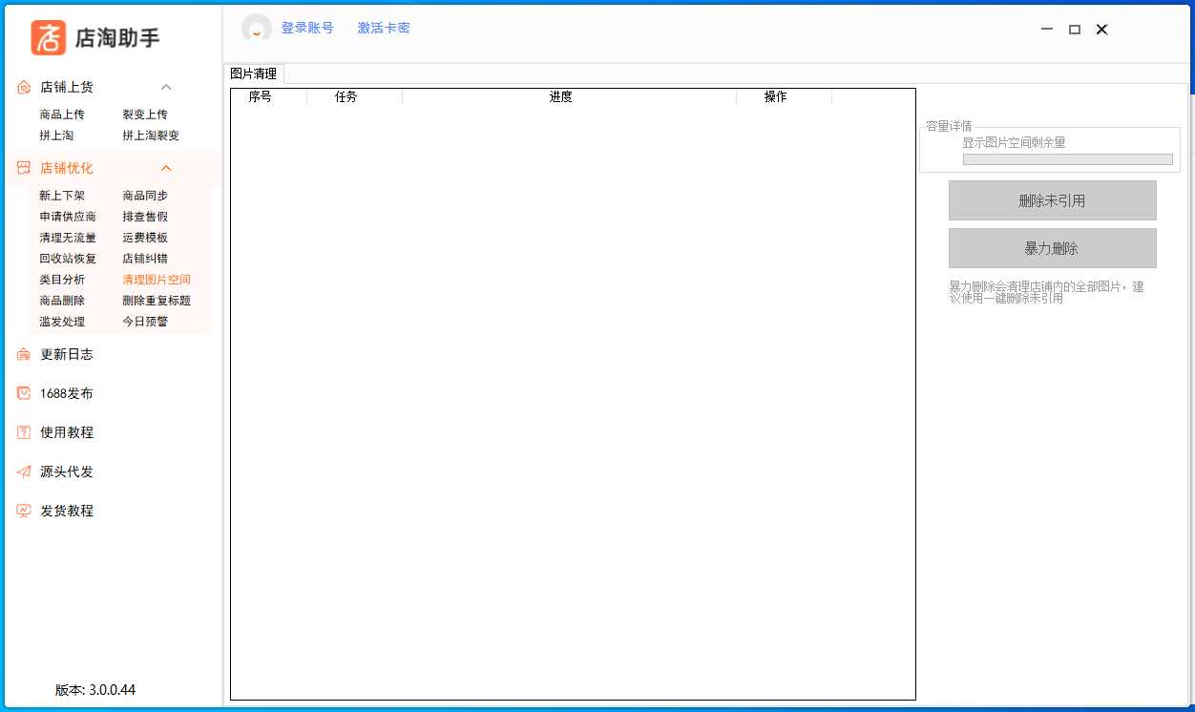Open 清理图片空间 menu item

[157, 280]
